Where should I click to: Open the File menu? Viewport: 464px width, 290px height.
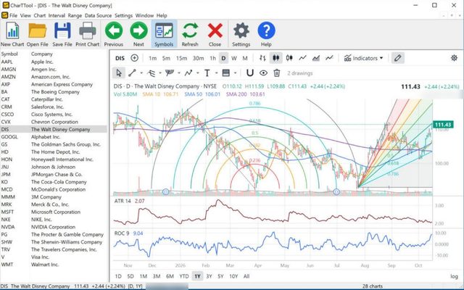point(13,15)
